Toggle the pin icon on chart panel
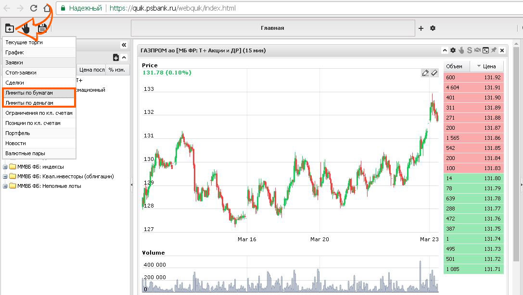This screenshot has height=295, width=523. click(x=494, y=50)
